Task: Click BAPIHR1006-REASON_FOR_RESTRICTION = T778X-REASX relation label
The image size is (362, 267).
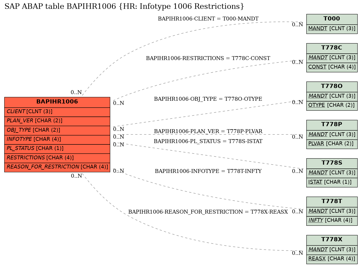Action: click(x=208, y=212)
